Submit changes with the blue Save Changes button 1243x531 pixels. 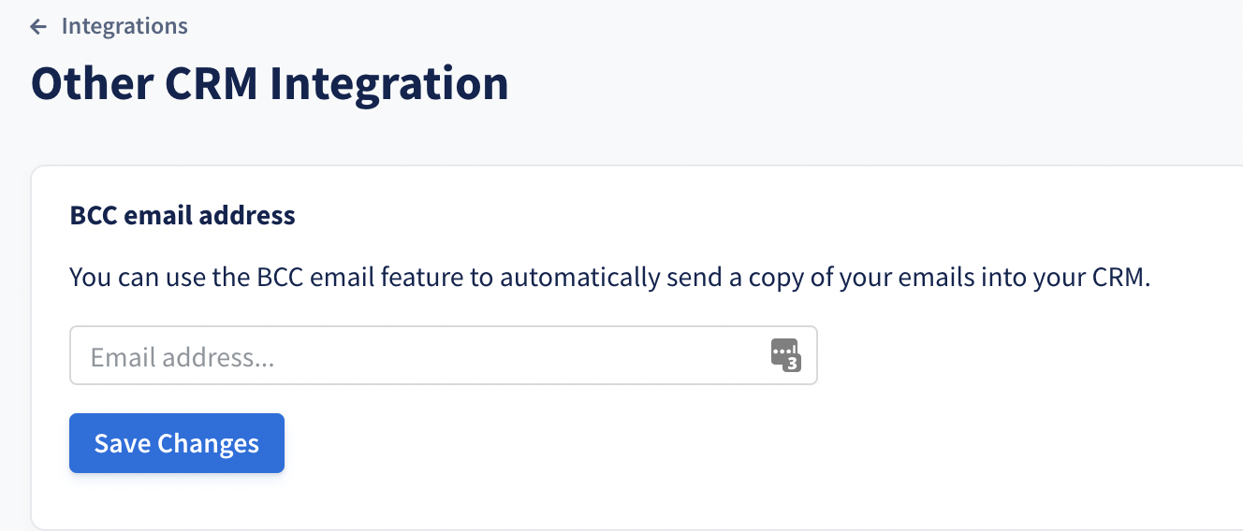177,443
